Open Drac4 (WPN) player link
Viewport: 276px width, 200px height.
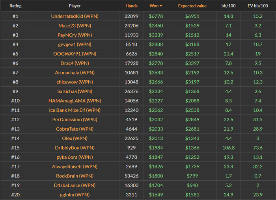[75, 63]
